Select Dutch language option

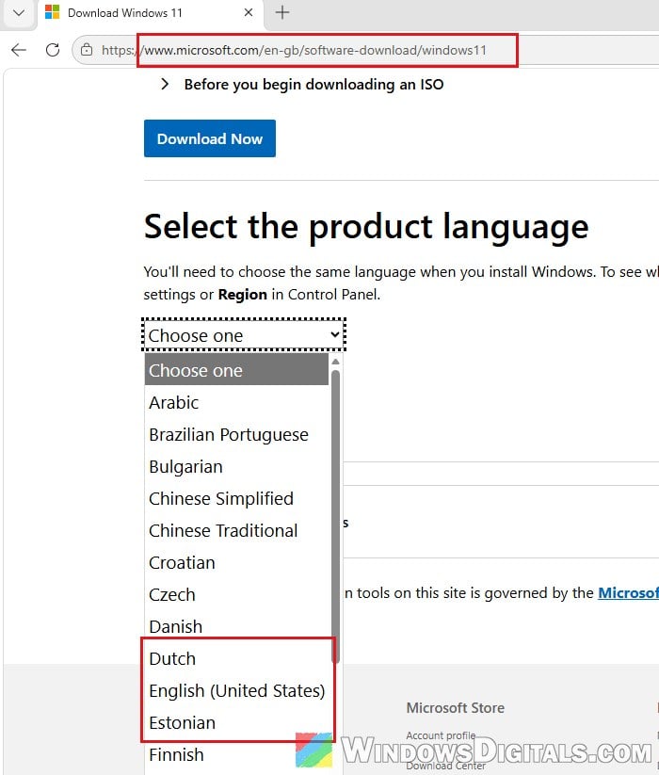[236, 658]
